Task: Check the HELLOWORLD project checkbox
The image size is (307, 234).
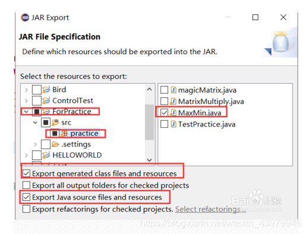Action: 37,155
